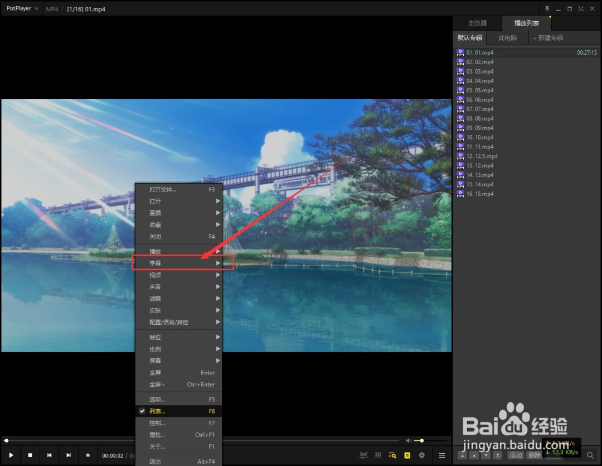Expand the 声音 submenu

coord(179,287)
